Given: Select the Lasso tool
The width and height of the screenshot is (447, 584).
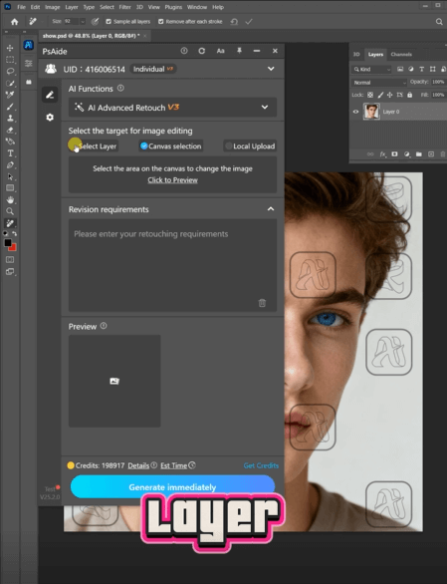Looking at the screenshot, I should coord(10,71).
